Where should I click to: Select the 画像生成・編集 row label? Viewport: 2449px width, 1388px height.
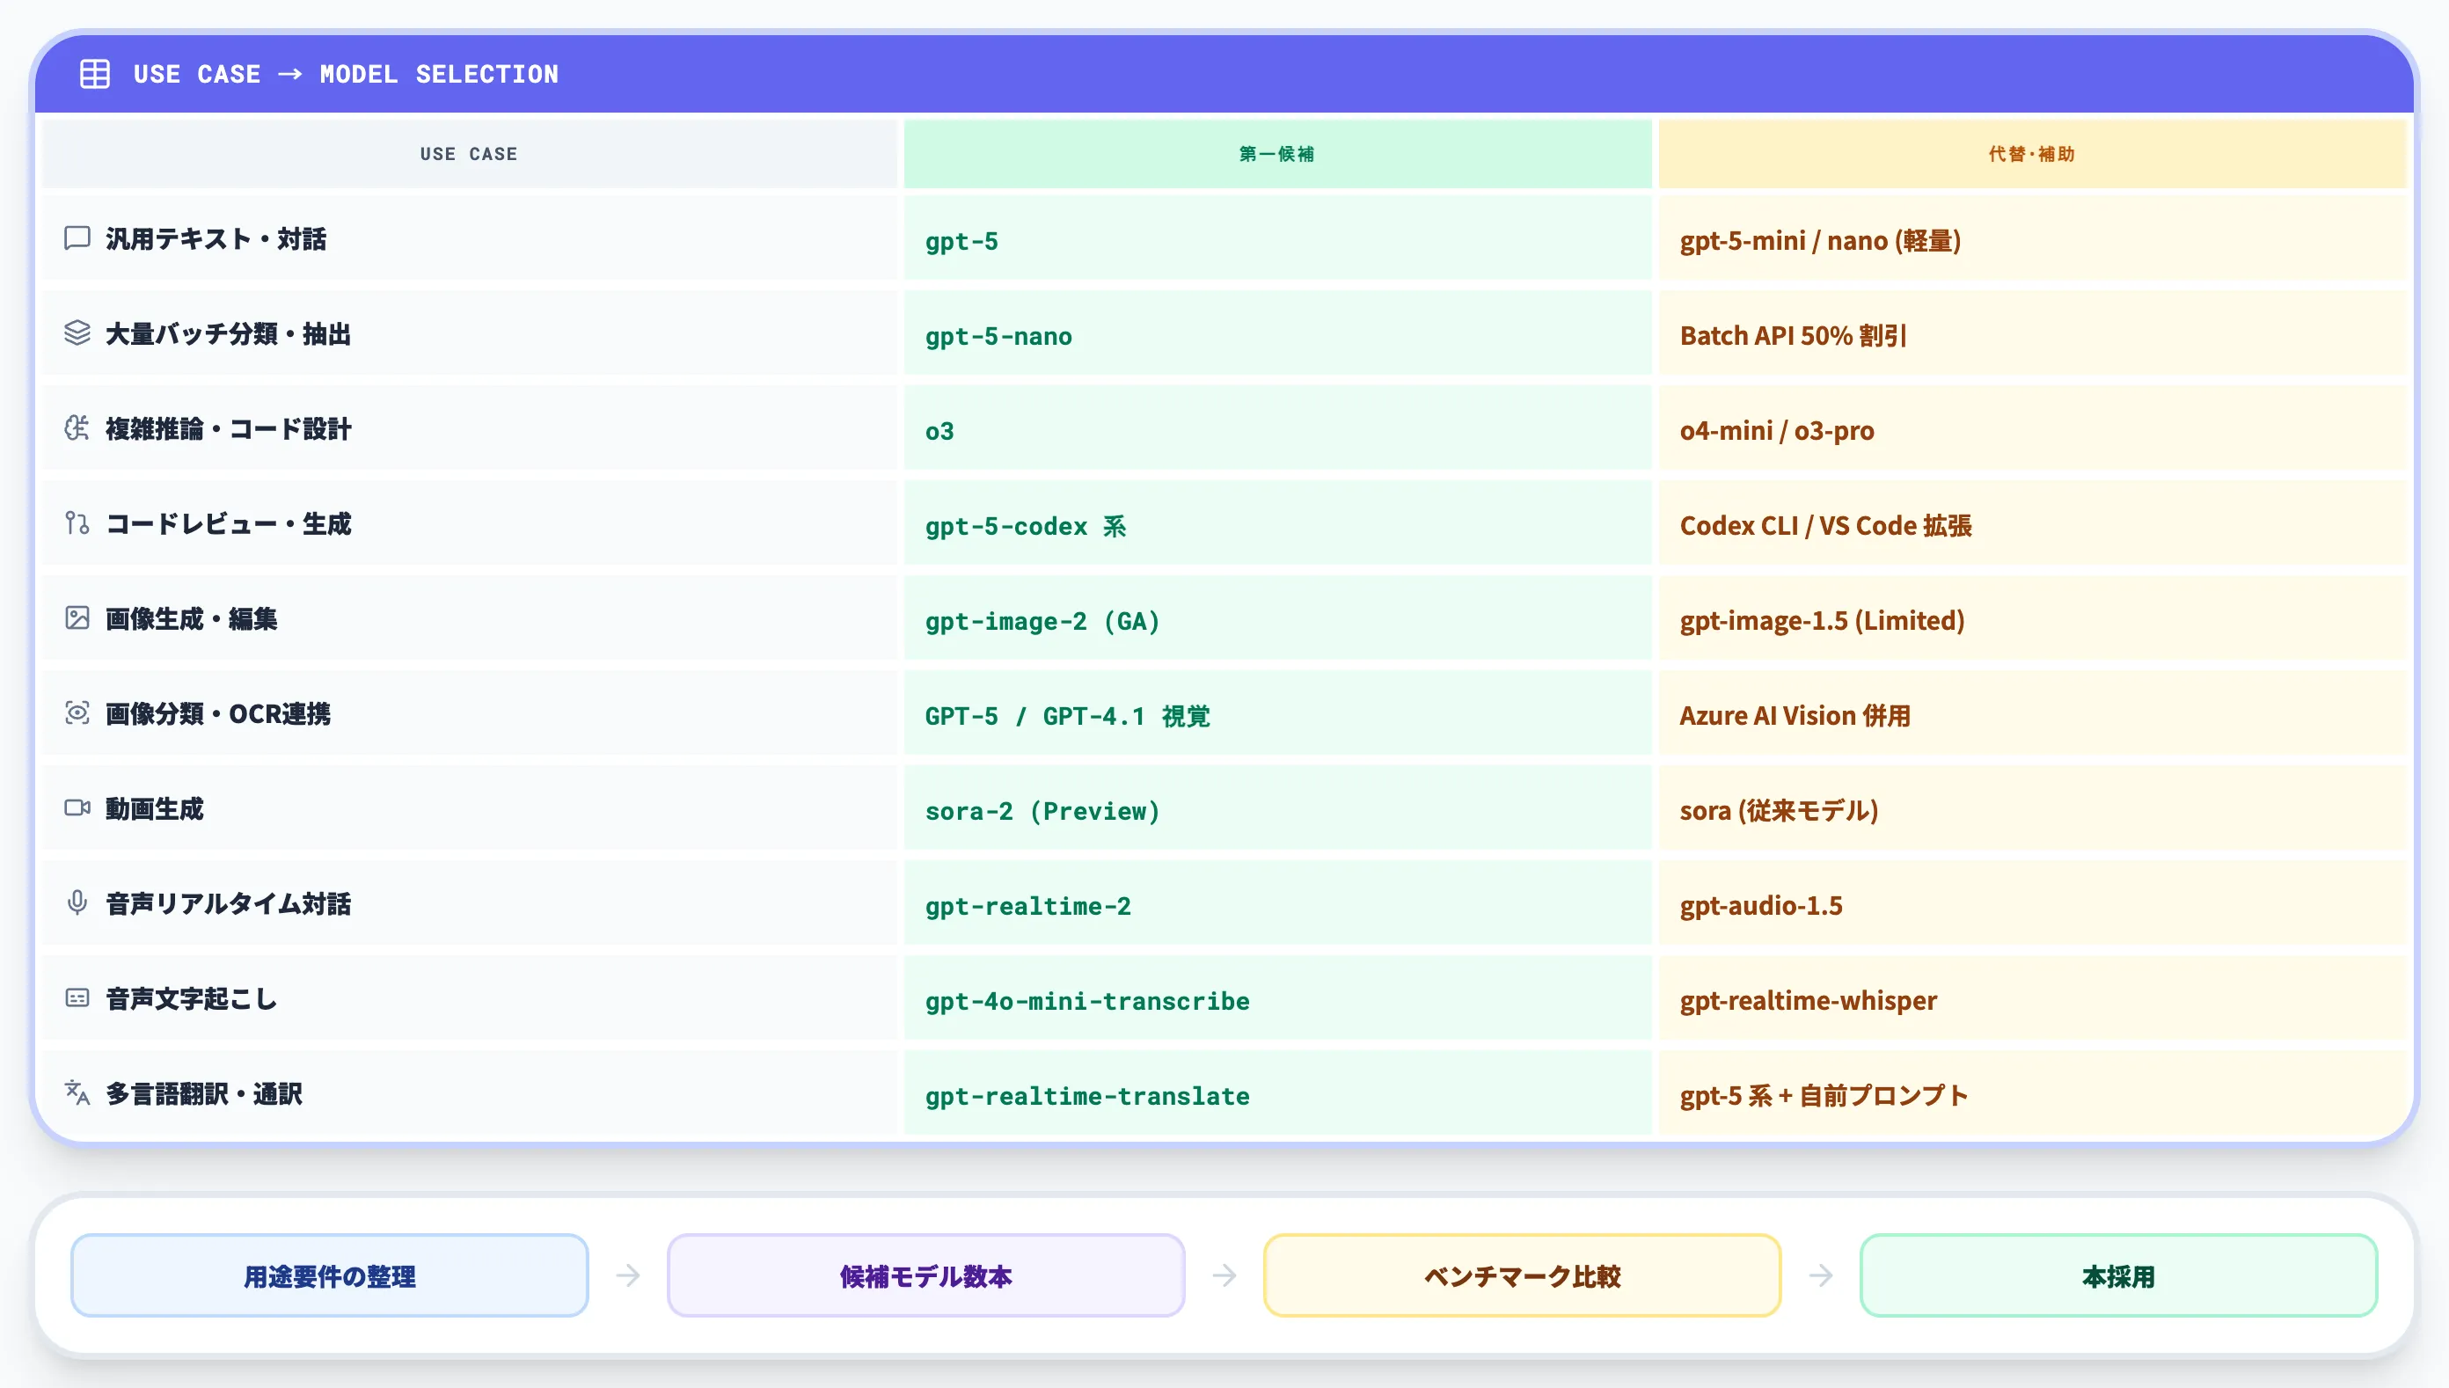pos(192,618)
